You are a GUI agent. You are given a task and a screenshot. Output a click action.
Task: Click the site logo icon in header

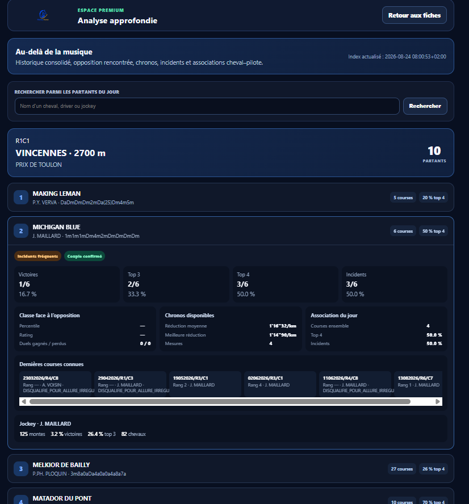[x=43, y=15]
